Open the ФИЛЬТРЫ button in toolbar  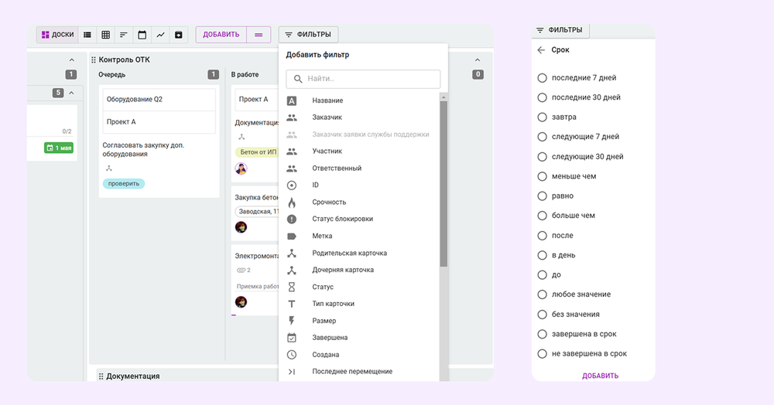point(308,35)
